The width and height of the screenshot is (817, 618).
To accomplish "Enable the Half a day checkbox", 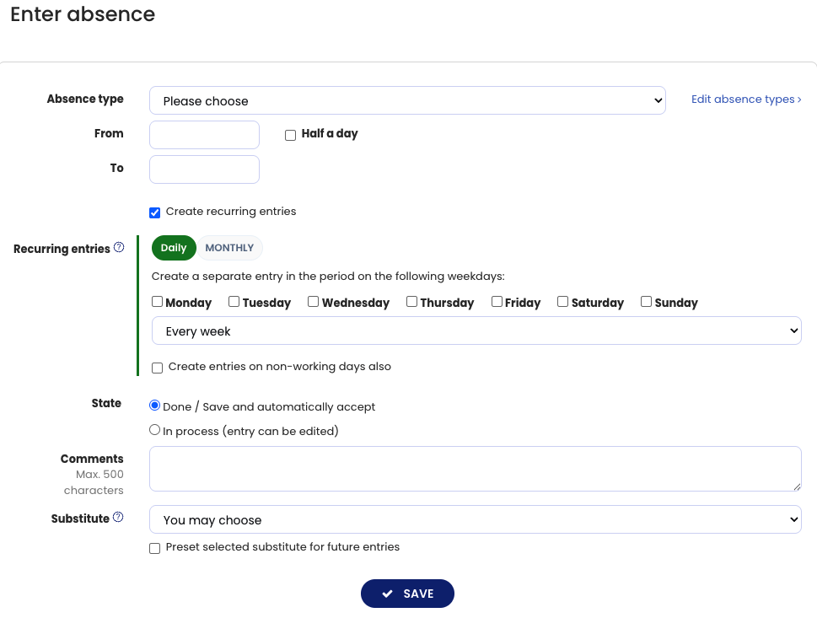I will pyautogui.click(x=290, y=135).
